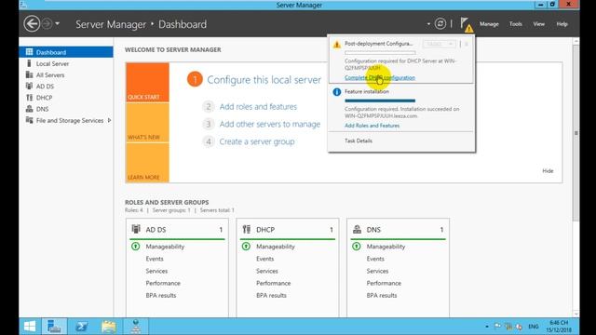Click the AD DS sidebar icon
This screenshot has width=596, height=335.
tap(29, 87)
